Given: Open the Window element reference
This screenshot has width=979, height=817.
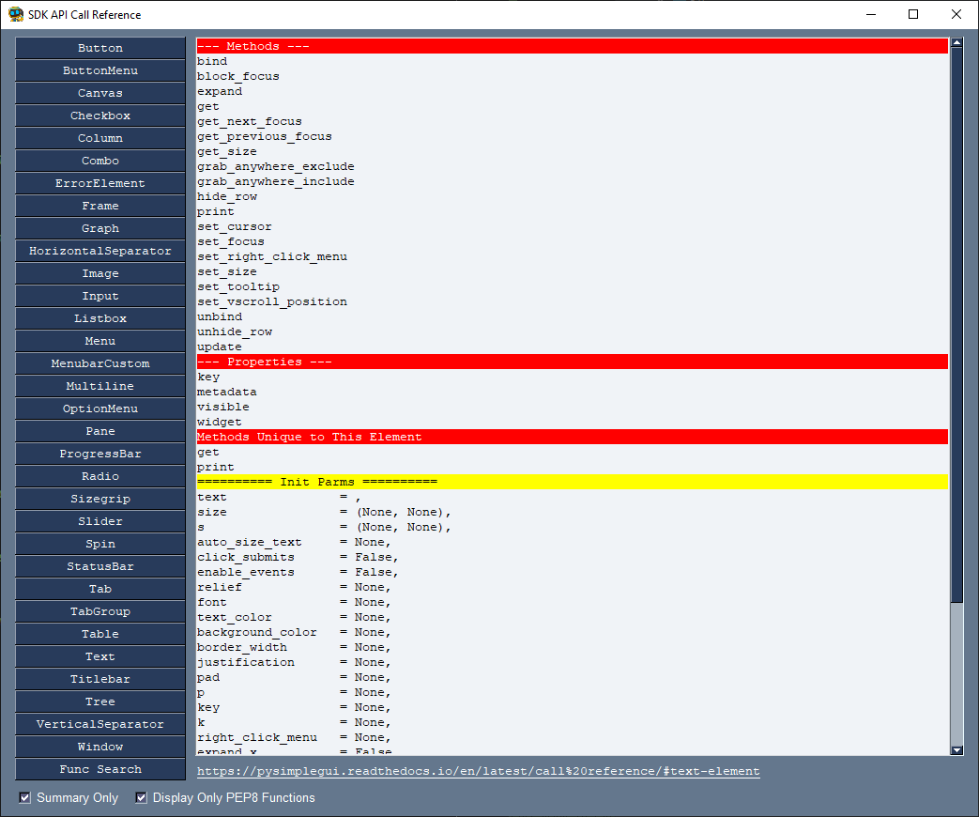Looking at the screenshot, I should (x=99, y=746).
